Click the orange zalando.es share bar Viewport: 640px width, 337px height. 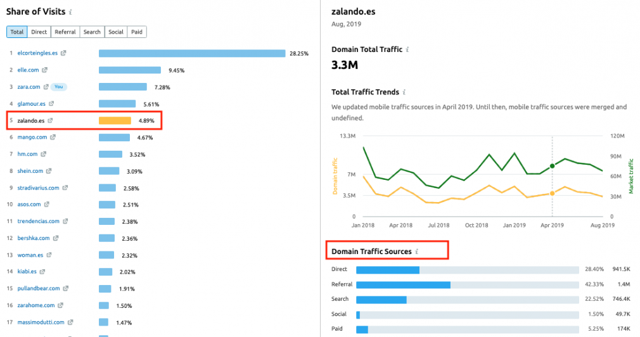[115, 121]
